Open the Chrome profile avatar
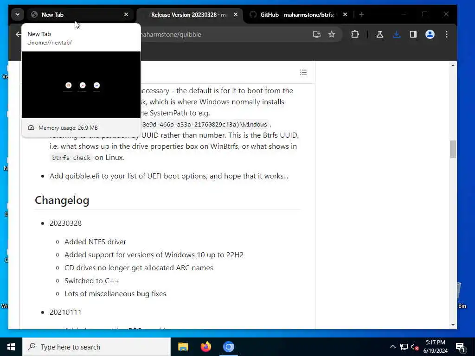This screenshot has width=475, height=356. click(x=430, y=34)
